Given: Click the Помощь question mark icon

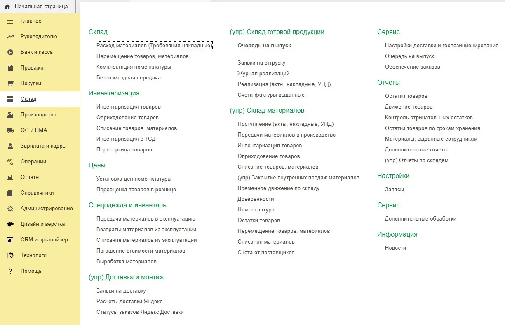Looking at the screenshot, I should [11, 271].
